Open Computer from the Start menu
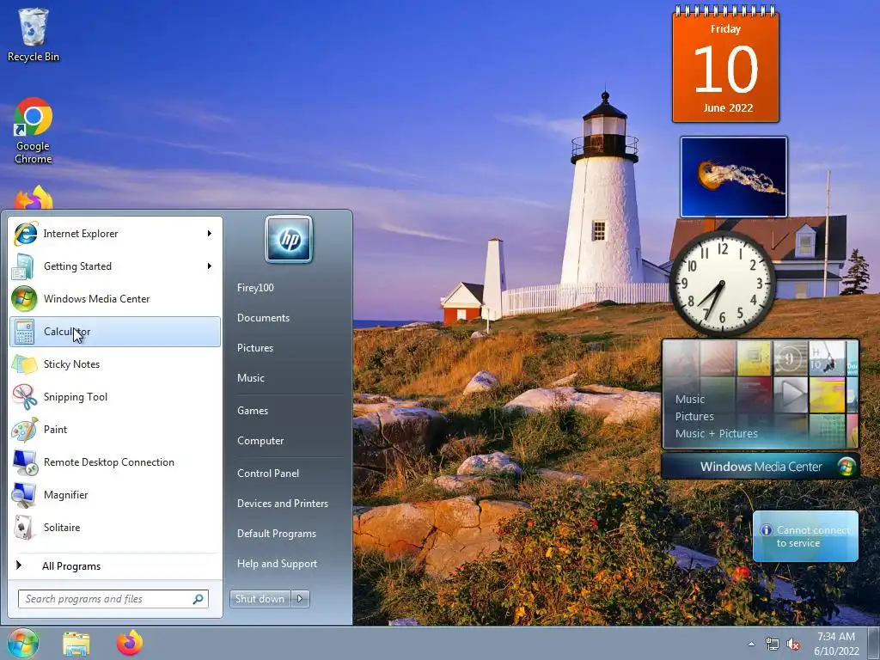The image size is (880, 660). pos(260,441)
